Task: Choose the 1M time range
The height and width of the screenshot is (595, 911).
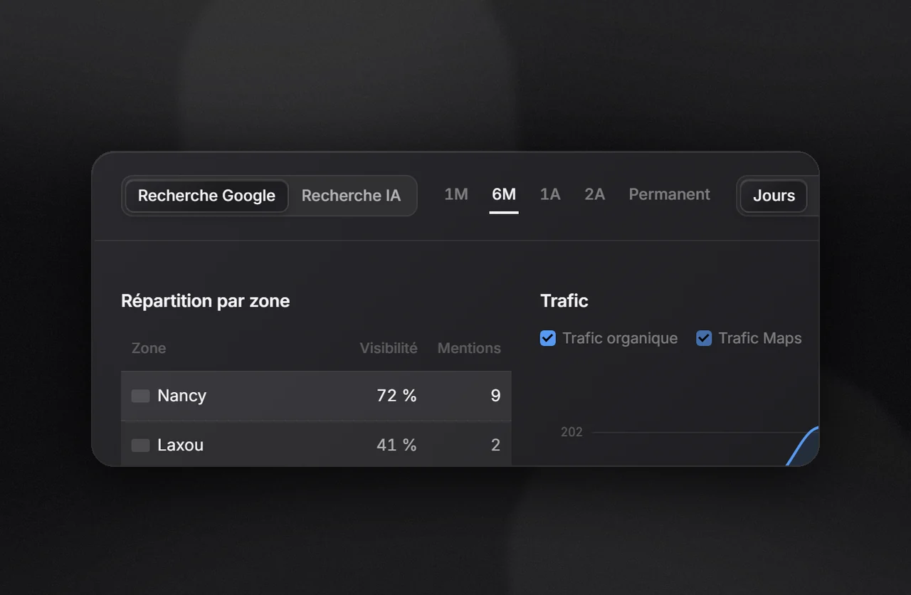Action: 456,194
